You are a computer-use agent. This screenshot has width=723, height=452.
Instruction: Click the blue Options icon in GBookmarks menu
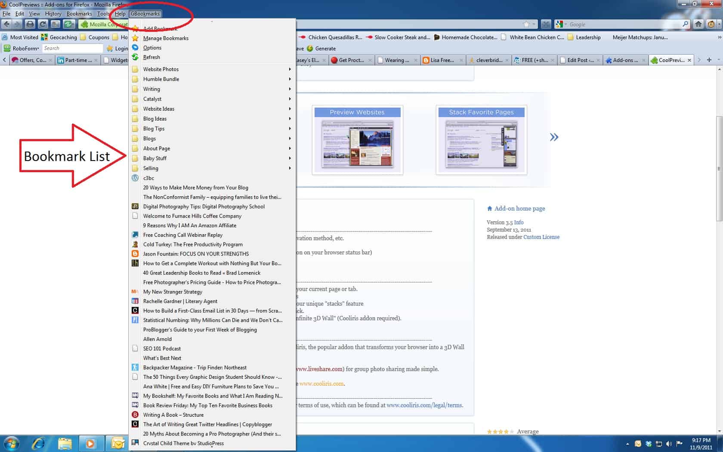click(x=135, y=48)
